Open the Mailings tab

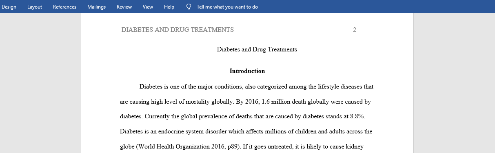tap(96, 7)
